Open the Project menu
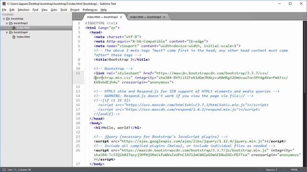The image size is (307, 172). 75,10
